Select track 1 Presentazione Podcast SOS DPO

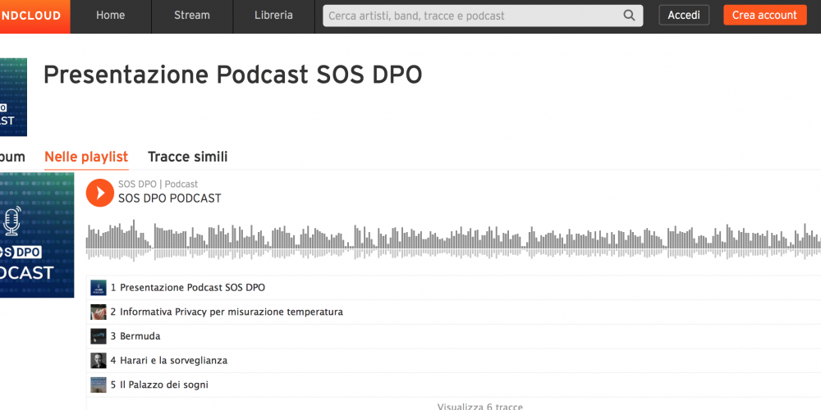click(453, 288)
